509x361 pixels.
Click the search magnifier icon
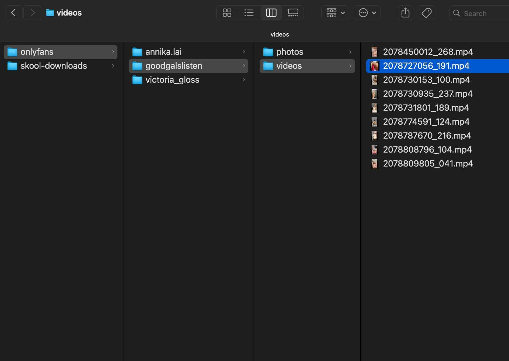[456, 13]
